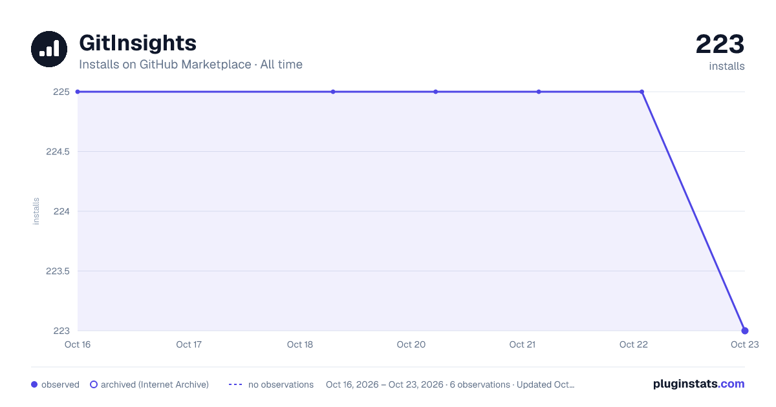776x407 pixels.
Task: Click the 223.5 y-axis label
Action: tap(58, 271)
